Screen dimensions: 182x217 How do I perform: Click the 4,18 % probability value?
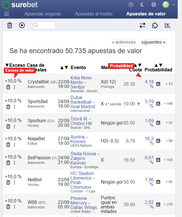pyautogui.click(x=149, y=84)
